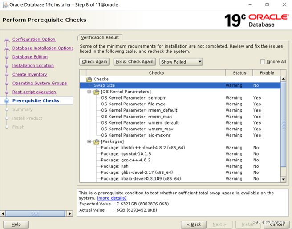This screenshot has width=292, height=229.
Task: Select the libaio-devel-0.3.109 package row
Action: pyautogui.click(x=180, y=179)
